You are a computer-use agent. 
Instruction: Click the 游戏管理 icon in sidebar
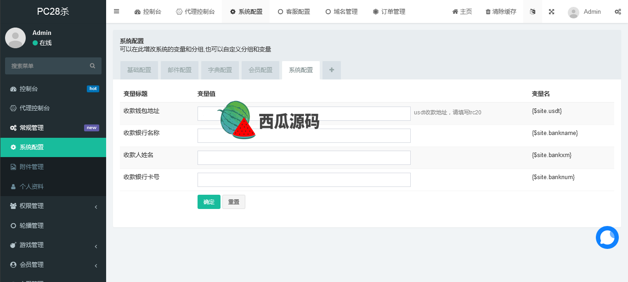pyautogui.click(x=13, y=245)
